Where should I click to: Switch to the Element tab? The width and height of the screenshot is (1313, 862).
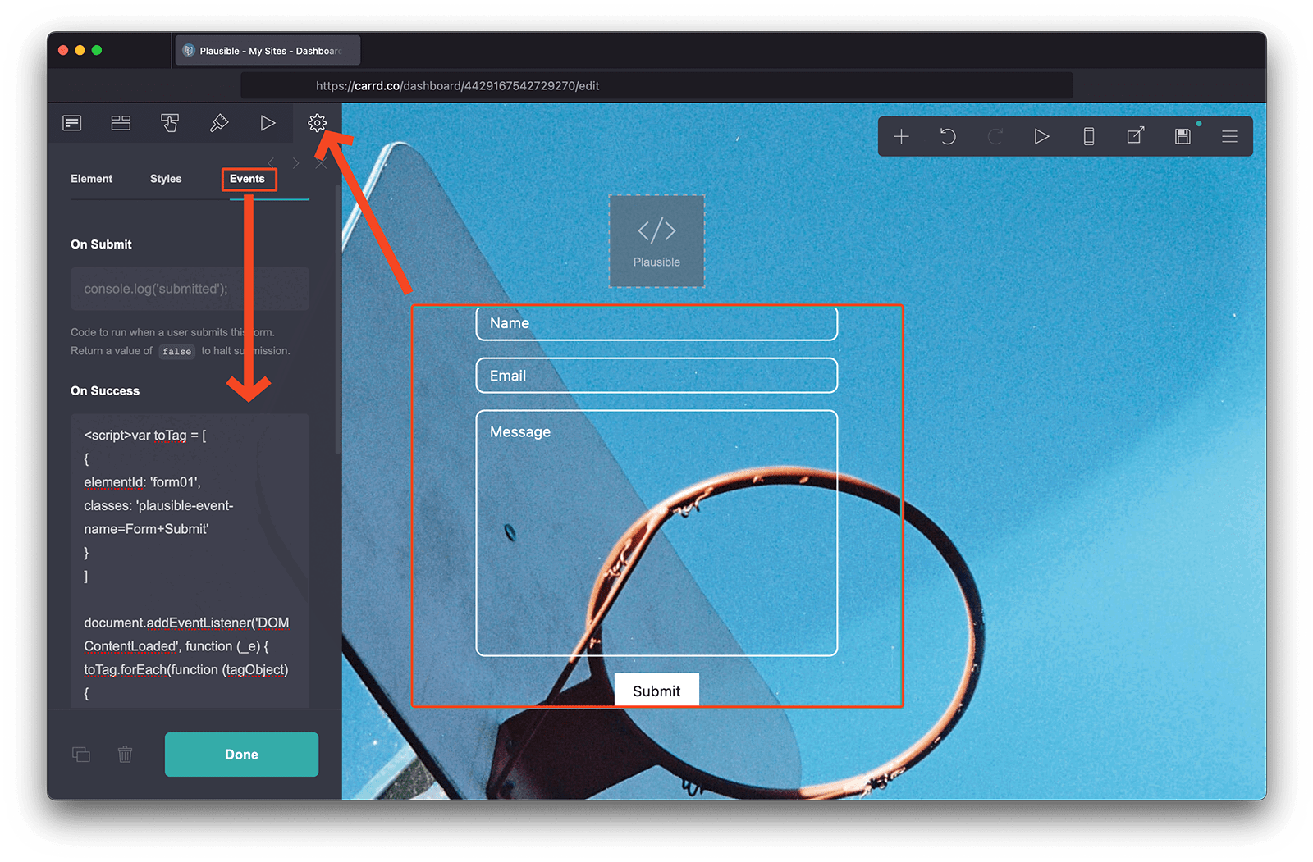pyautogui.click(x=91, y=179)
